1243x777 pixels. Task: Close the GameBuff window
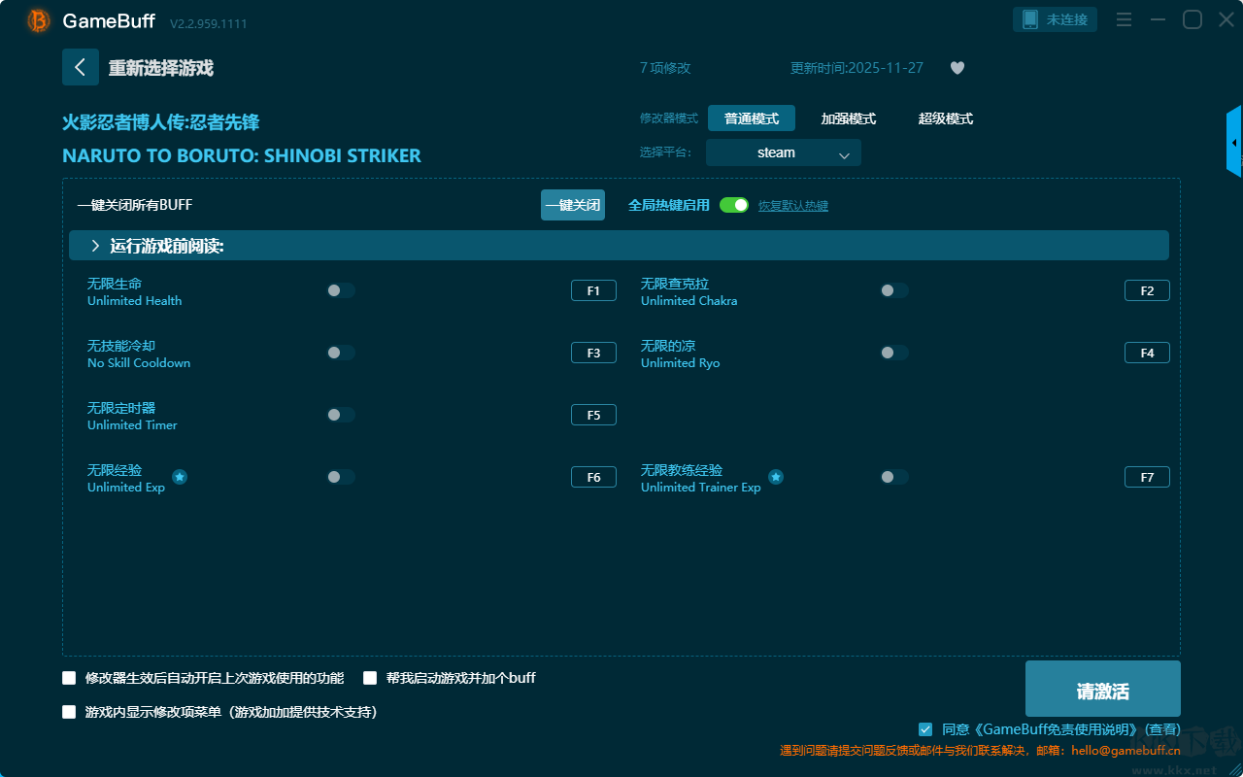coord(1226,19)
